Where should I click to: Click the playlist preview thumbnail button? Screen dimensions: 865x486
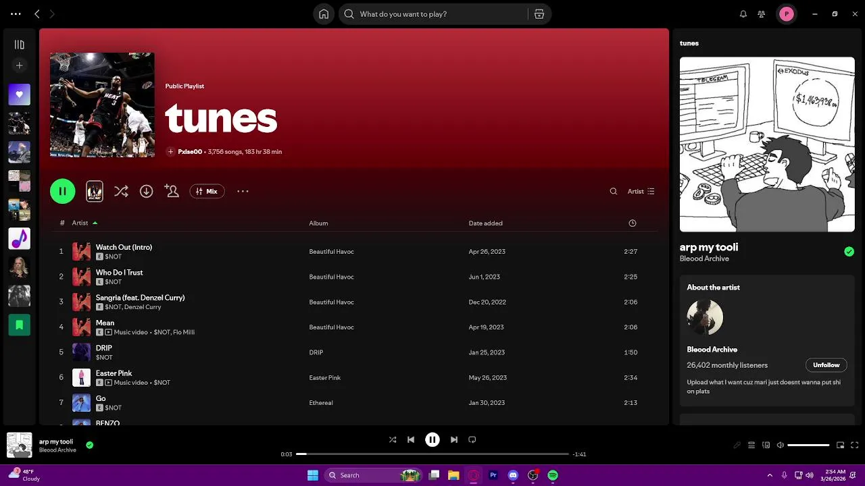pyautogui.click(x=95, y=191)
